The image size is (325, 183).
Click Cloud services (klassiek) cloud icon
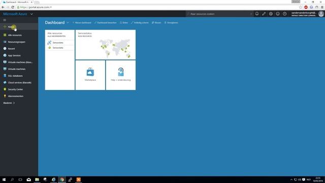5,82
